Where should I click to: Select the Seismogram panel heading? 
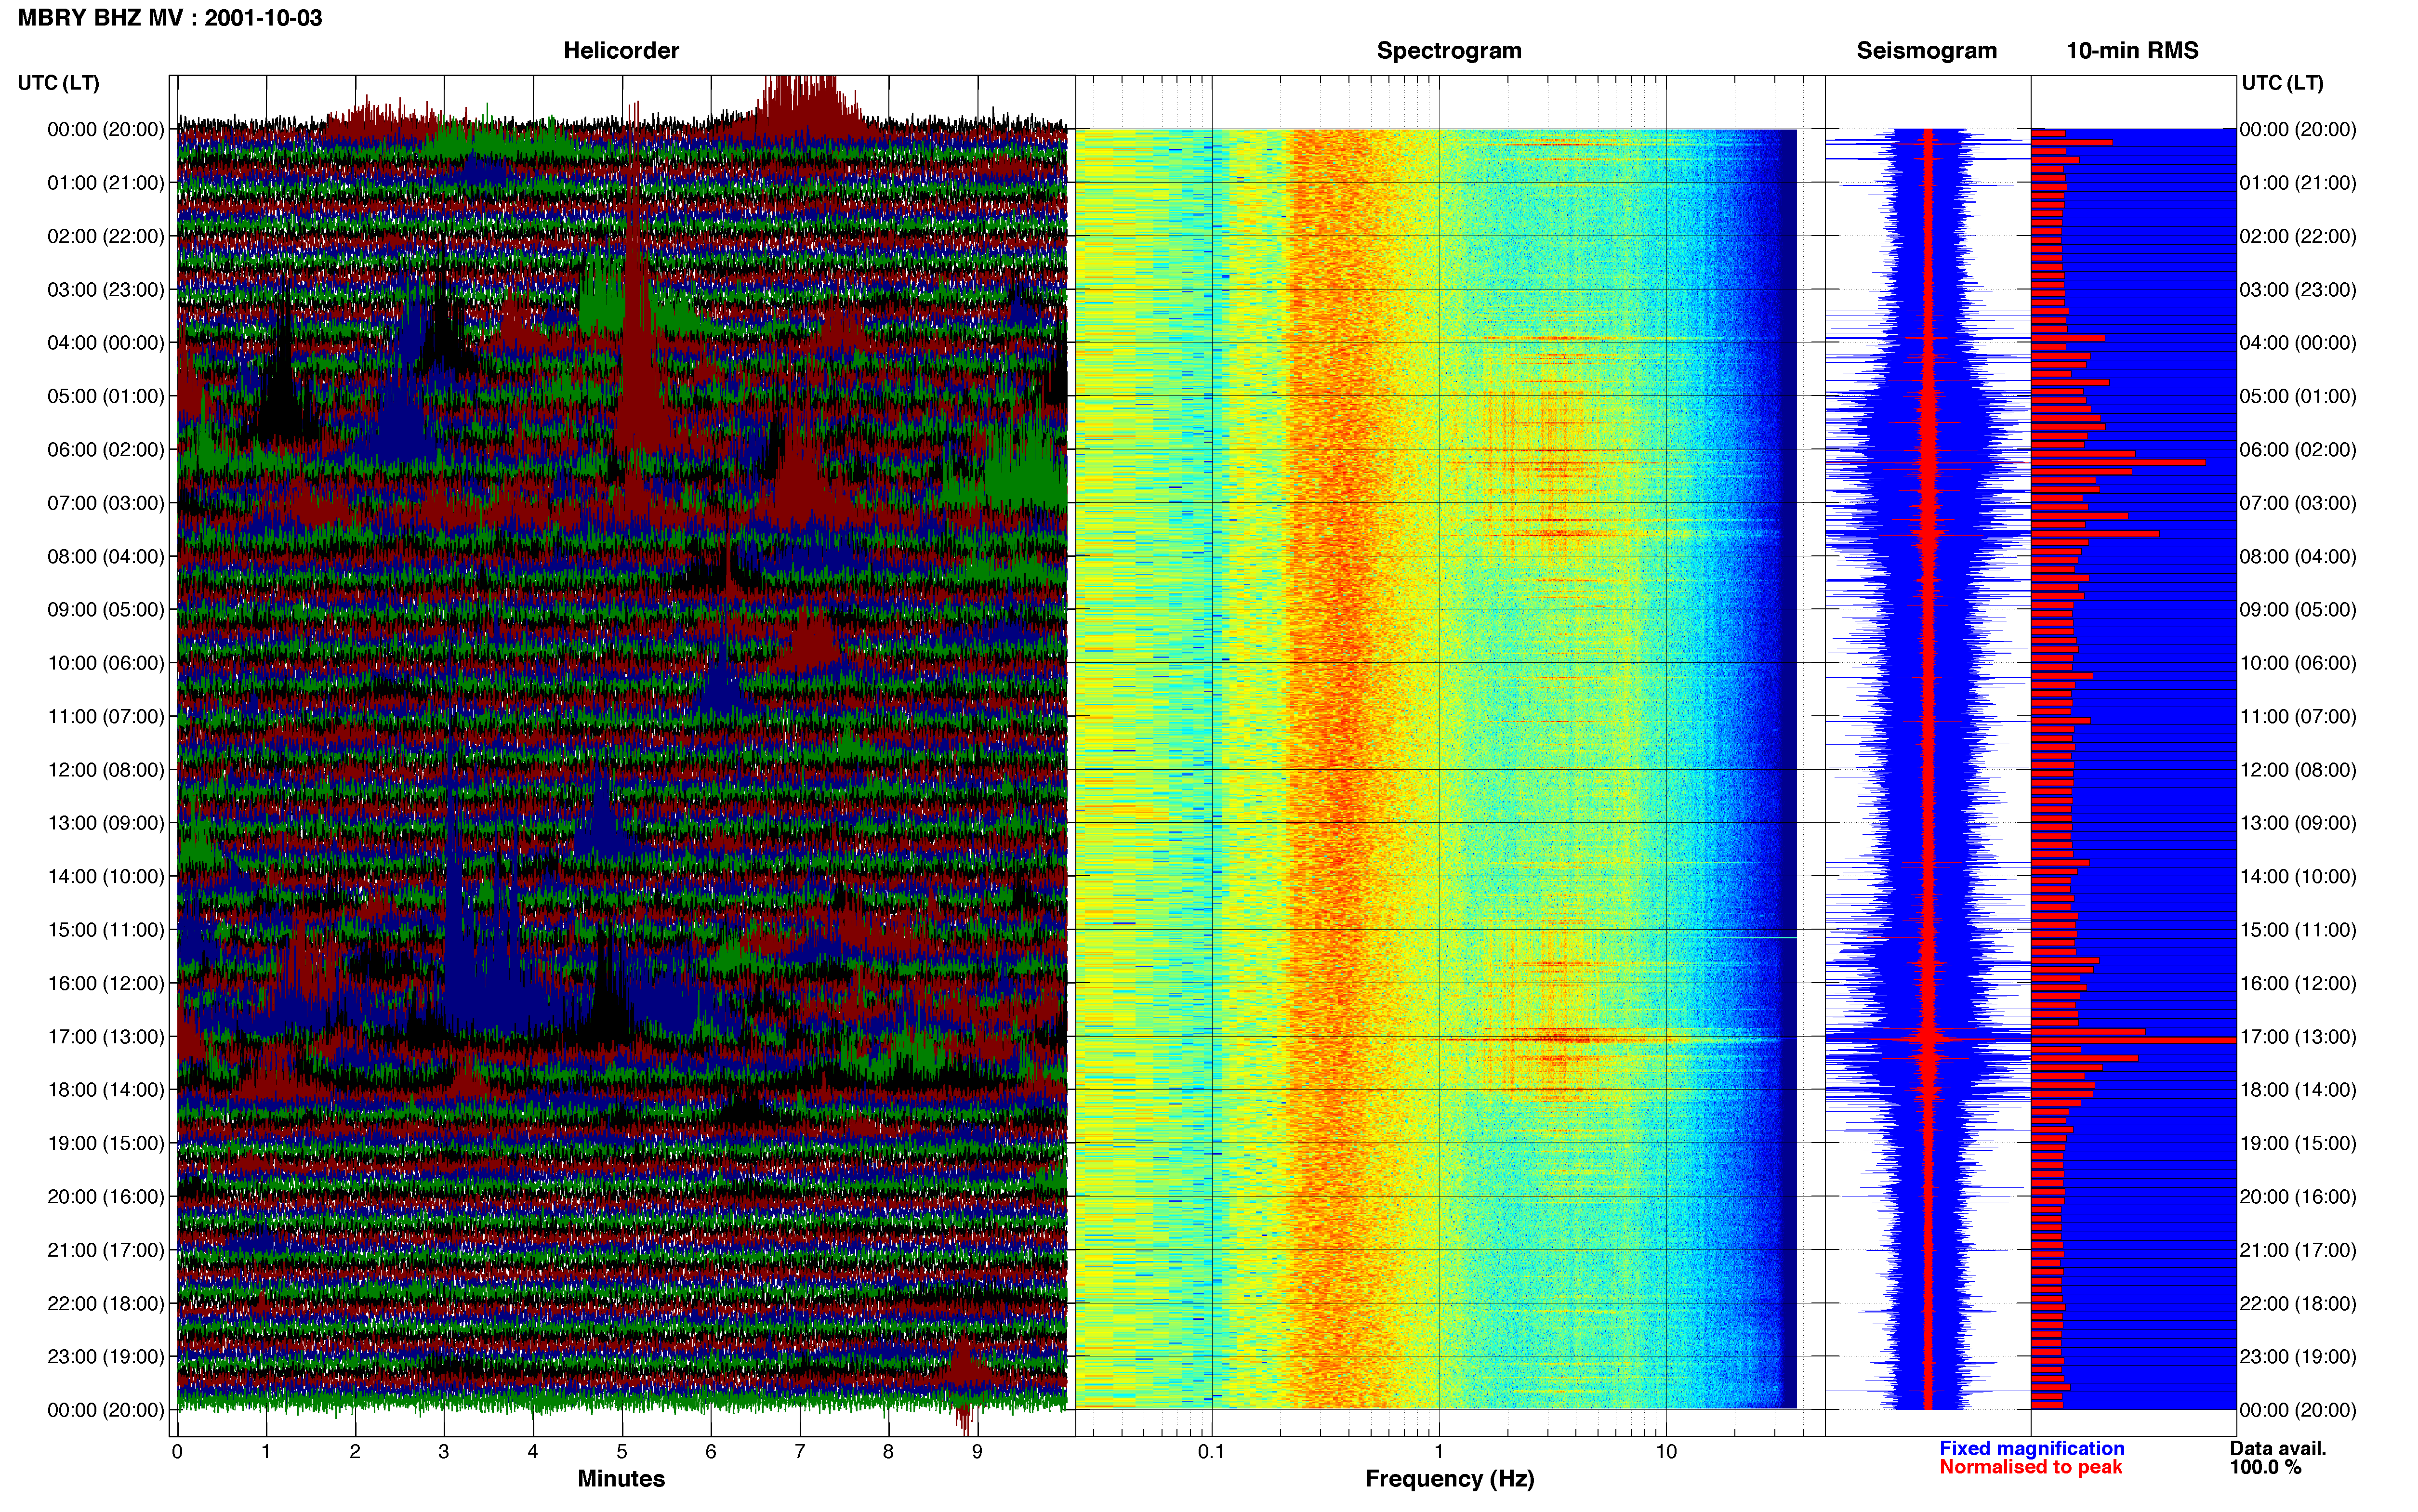click(x=1926, y=50)
